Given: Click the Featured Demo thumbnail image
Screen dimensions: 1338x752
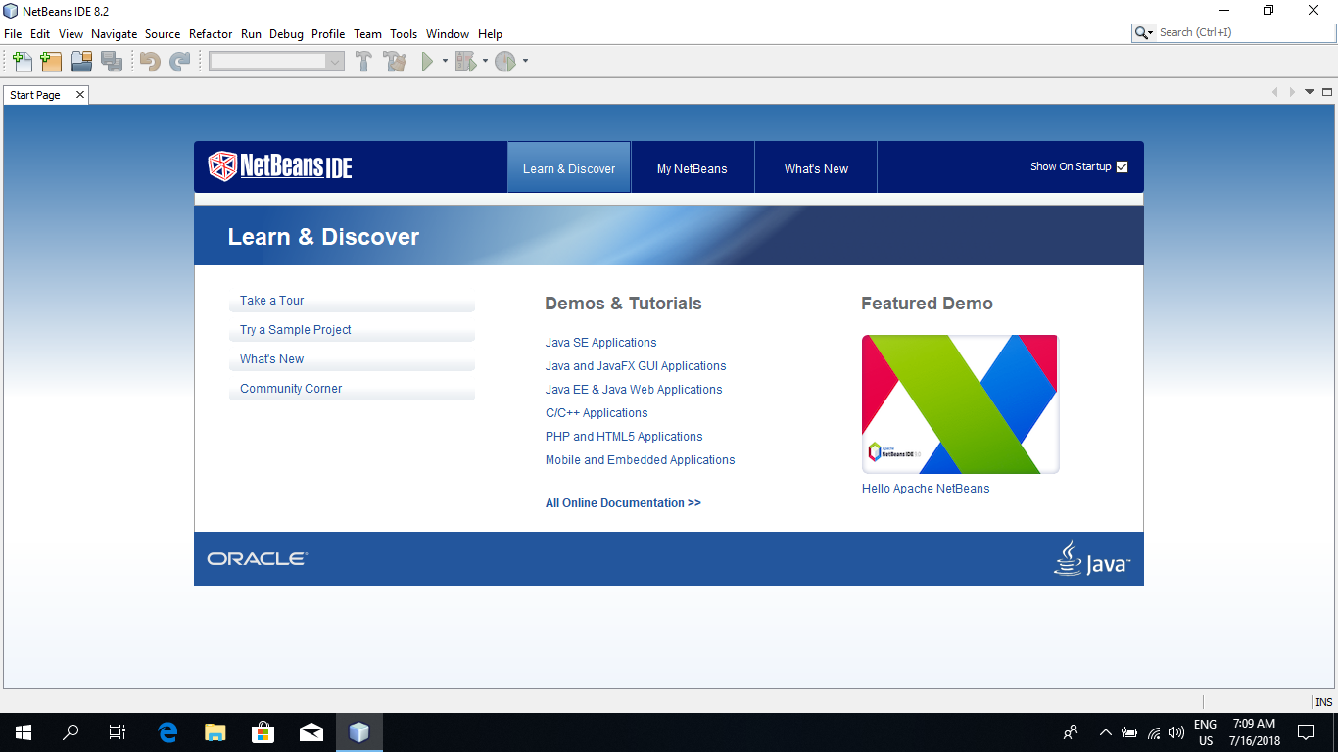Looking at the screenshot, I should pyautogui.click(x=960, y=404).
